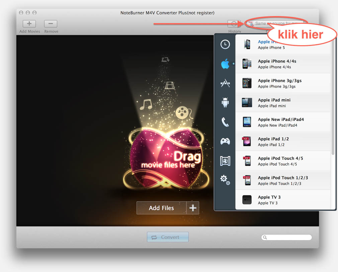Open the output profile dropdown 'Same as source'
Screen dimensions: 338x272
pyautogui.click(x=276, y=23)
